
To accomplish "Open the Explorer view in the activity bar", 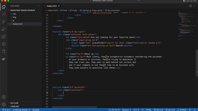I will 4,7.
